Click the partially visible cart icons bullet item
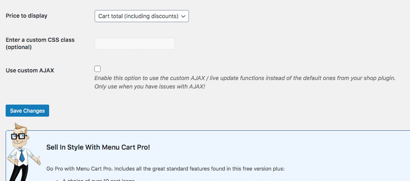 (98, 179)
